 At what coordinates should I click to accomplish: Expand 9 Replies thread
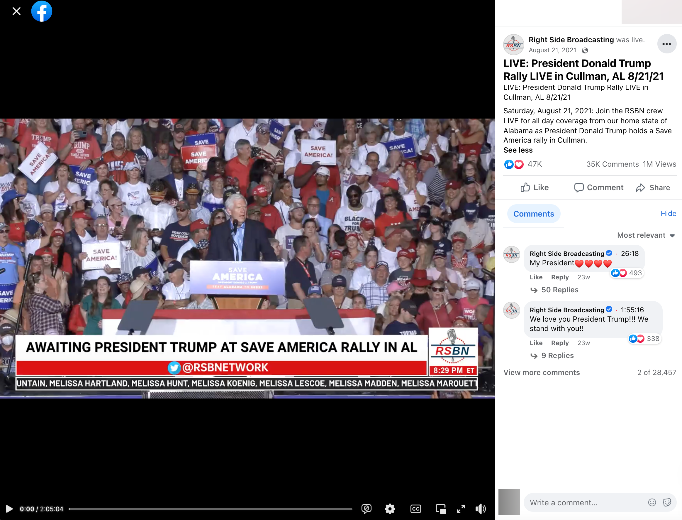pos(557,355)
